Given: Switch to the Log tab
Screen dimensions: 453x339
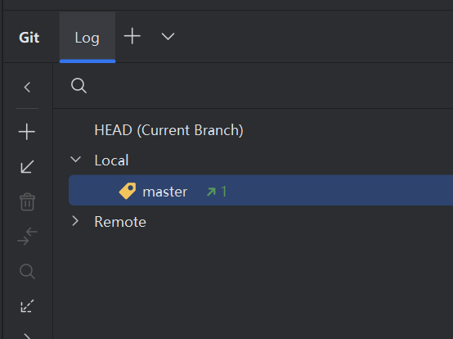Looking at the screenshot, I should click(x=87, y=38).
